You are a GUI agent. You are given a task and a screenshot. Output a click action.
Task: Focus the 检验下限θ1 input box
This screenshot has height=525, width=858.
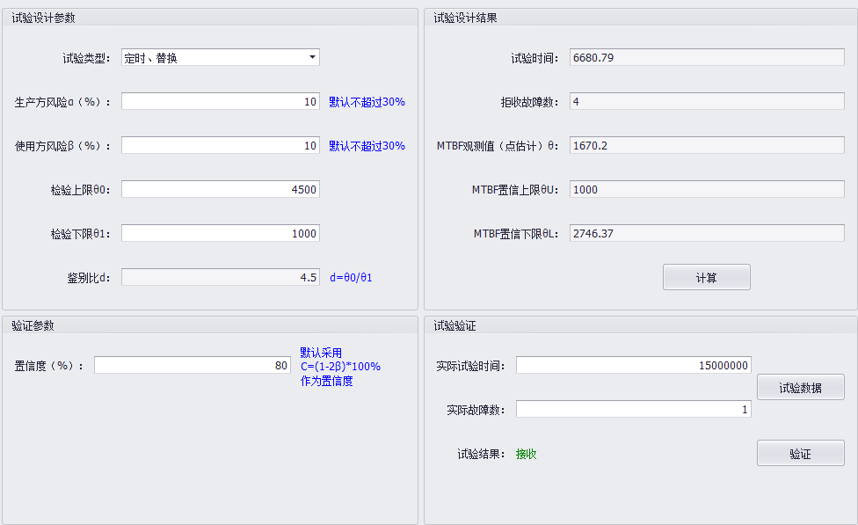[x=220, y=233]
